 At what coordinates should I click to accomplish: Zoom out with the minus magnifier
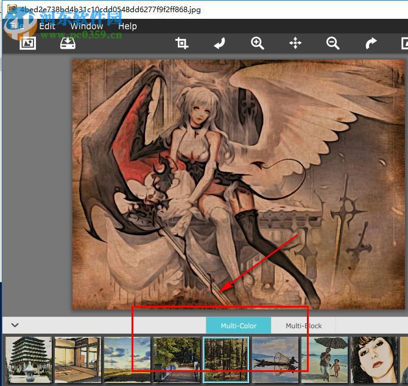[333, 43]
